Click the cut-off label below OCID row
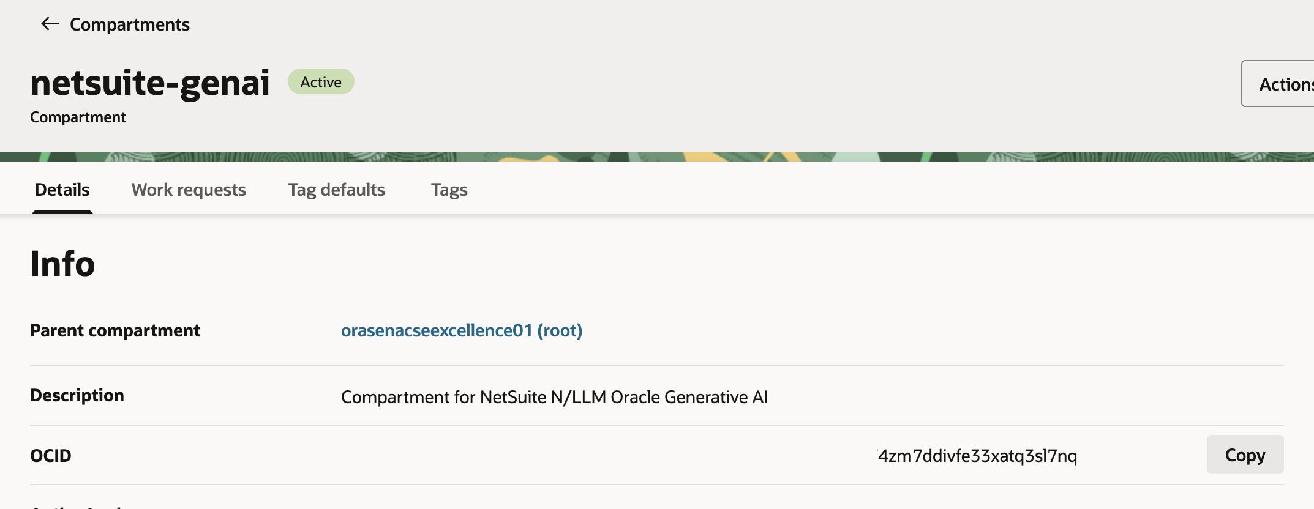Image resolution: width=1314 pixels, height=509 pixels. tap(77, 506)
